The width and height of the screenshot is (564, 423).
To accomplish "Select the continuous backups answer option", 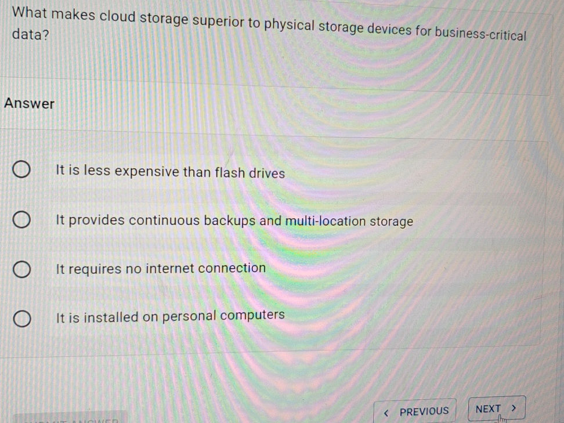I will click(22, 219).
